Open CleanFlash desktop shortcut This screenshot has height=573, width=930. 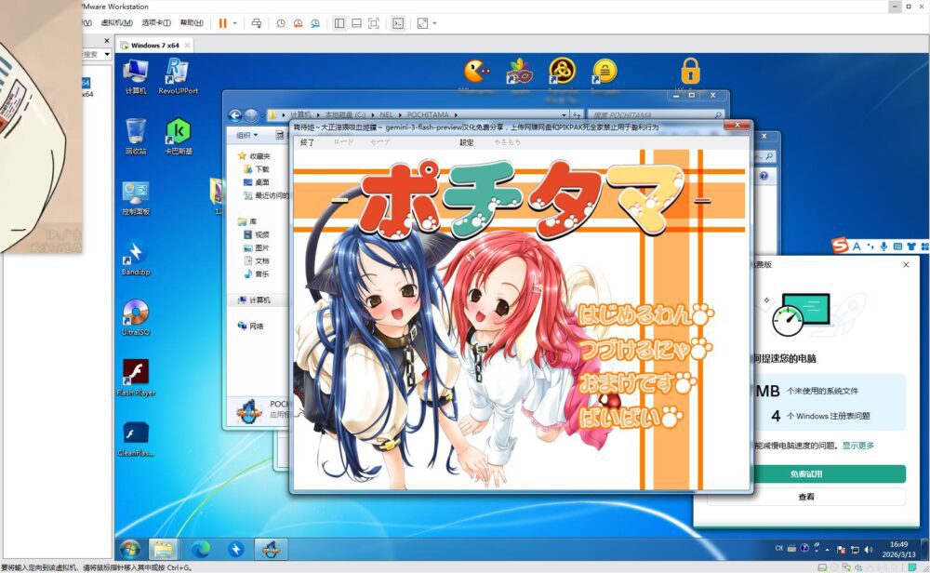pyautogui.click(x=136, y=439)
